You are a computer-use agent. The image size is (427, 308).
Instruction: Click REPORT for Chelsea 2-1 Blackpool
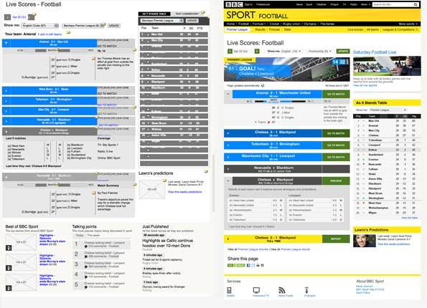(x=336, y=239)
